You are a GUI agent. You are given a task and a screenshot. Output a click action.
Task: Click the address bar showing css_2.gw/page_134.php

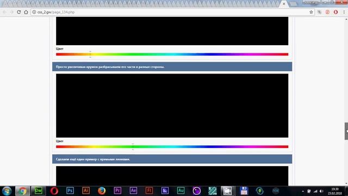coord(172,12)
